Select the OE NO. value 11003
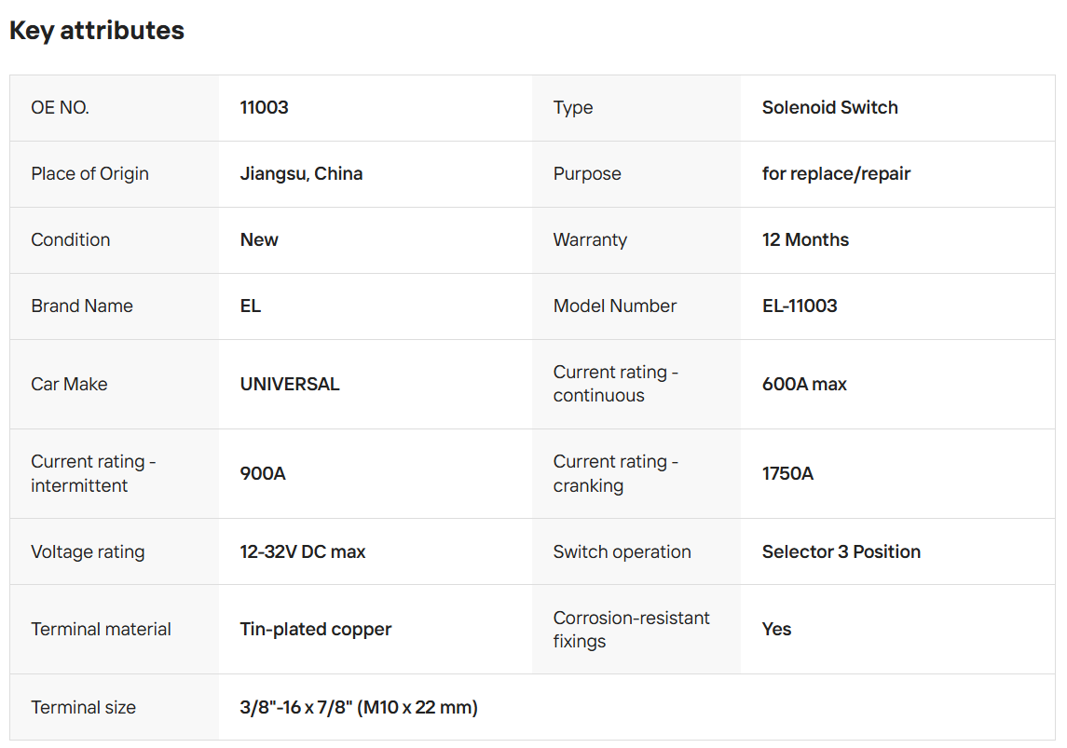Viewport: 1067px width, 748px height. [x=265, y=107]
